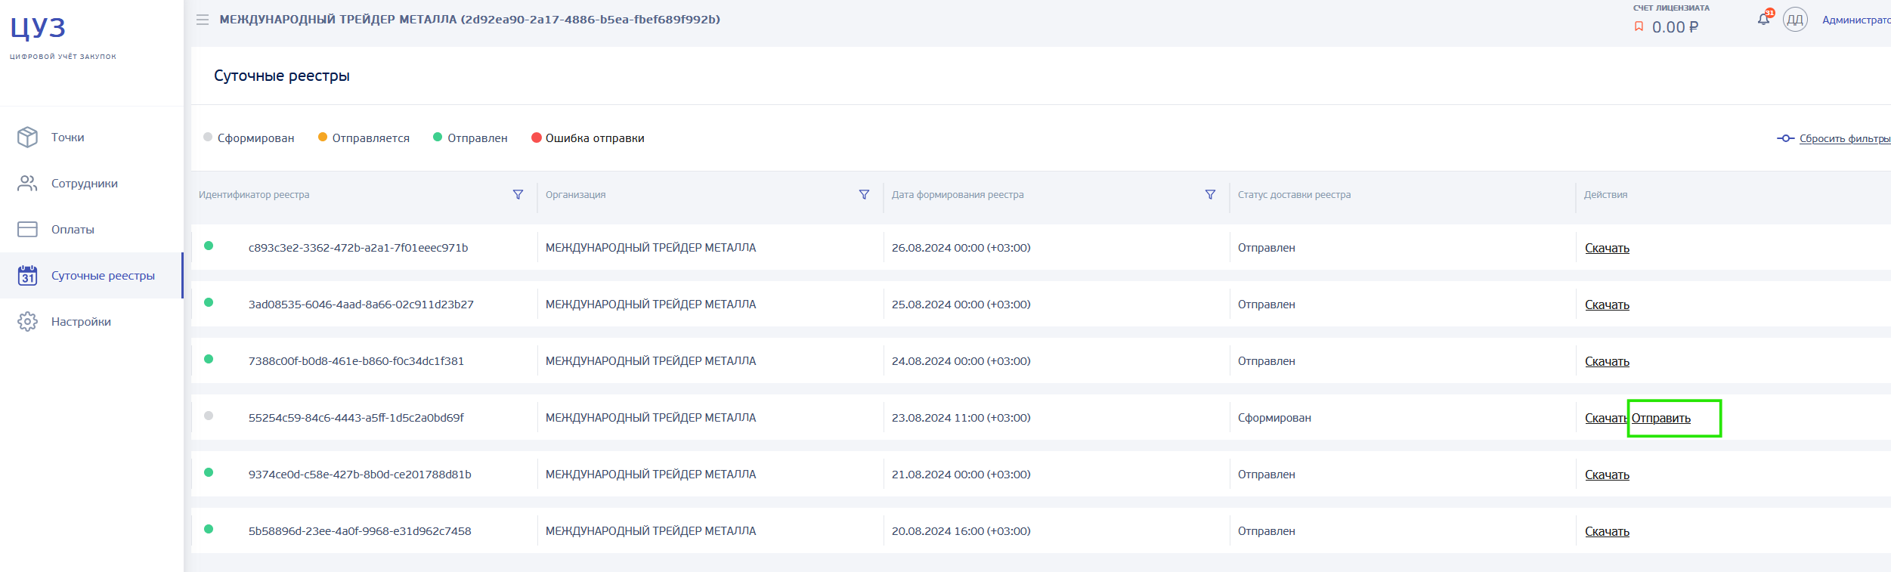The height and width of the screenshot is (572, 1891).
Task: Click identifier c893c3e2-3362-472b-a2a1-7f01eeec971b
Action: click(358, 247)
